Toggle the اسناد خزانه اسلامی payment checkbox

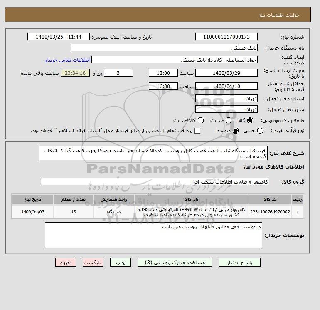(x=197, y=131)
